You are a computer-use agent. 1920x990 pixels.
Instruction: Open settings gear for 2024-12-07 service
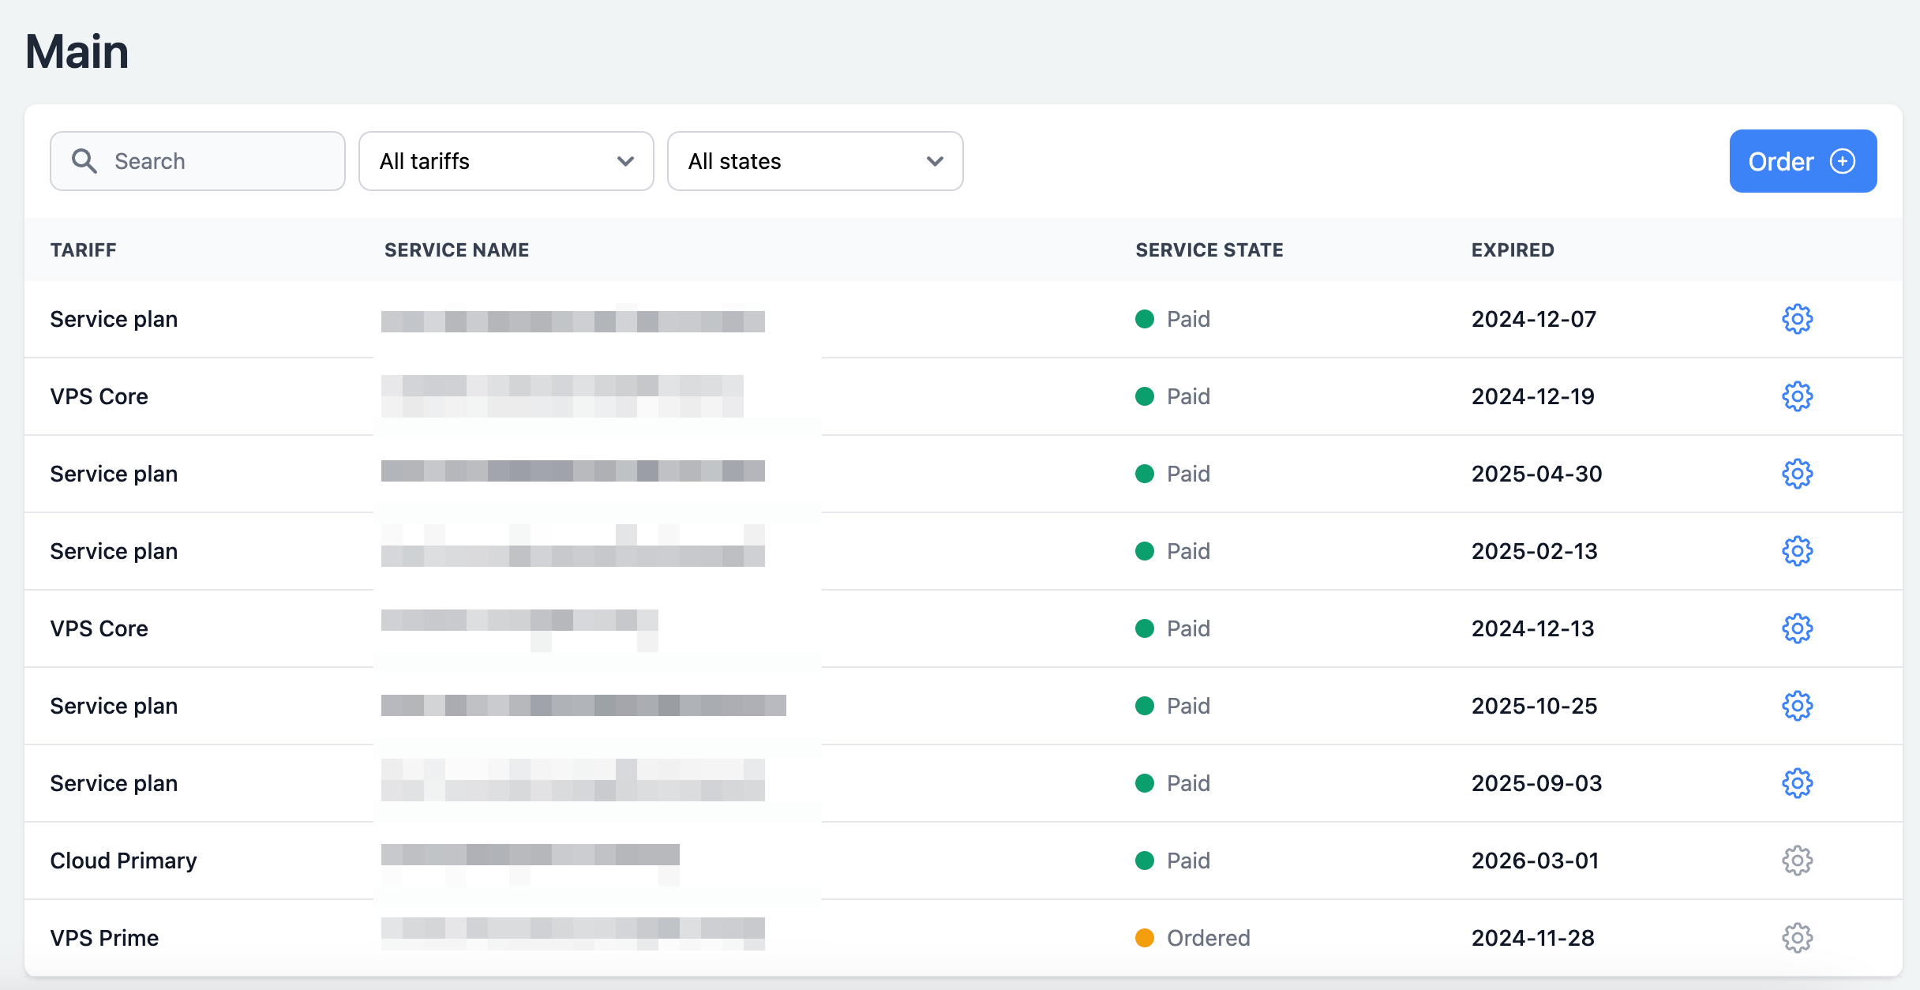(1797, 319)
